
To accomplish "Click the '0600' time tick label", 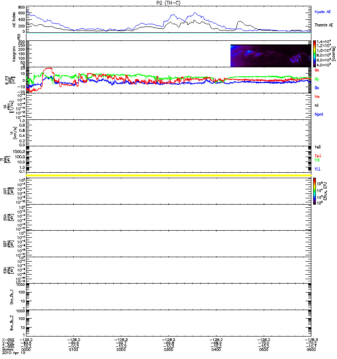I will point(311,350).
